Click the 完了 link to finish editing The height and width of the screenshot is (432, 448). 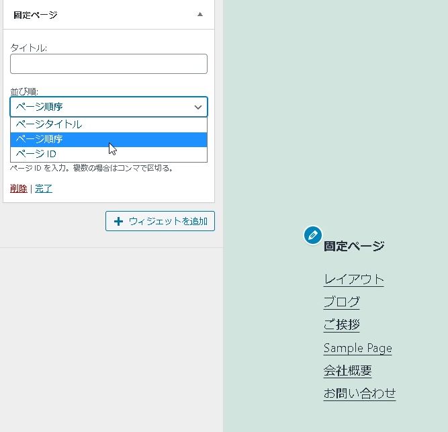pyautogui.click(x=44, y=189)
